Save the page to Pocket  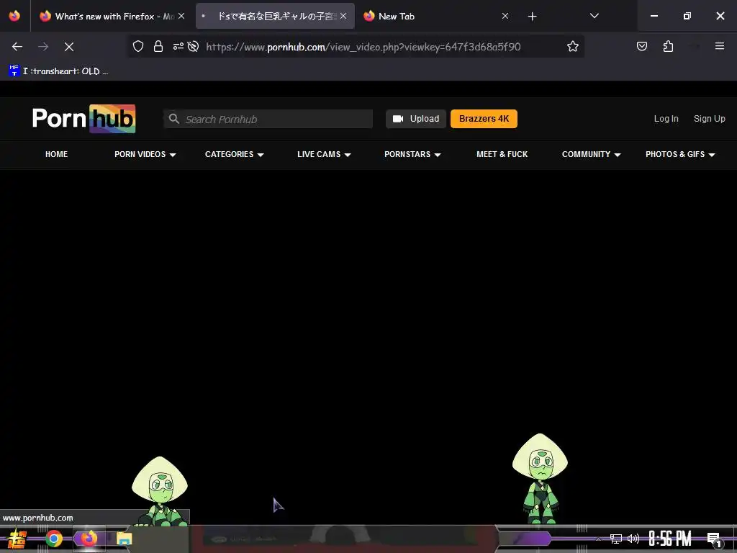[642, 46]
